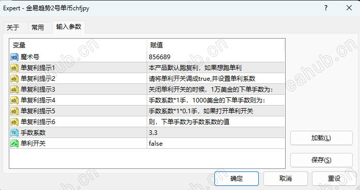Select the 魔术号 value 856689
This screenshot has height=190, width=360.
160,57
